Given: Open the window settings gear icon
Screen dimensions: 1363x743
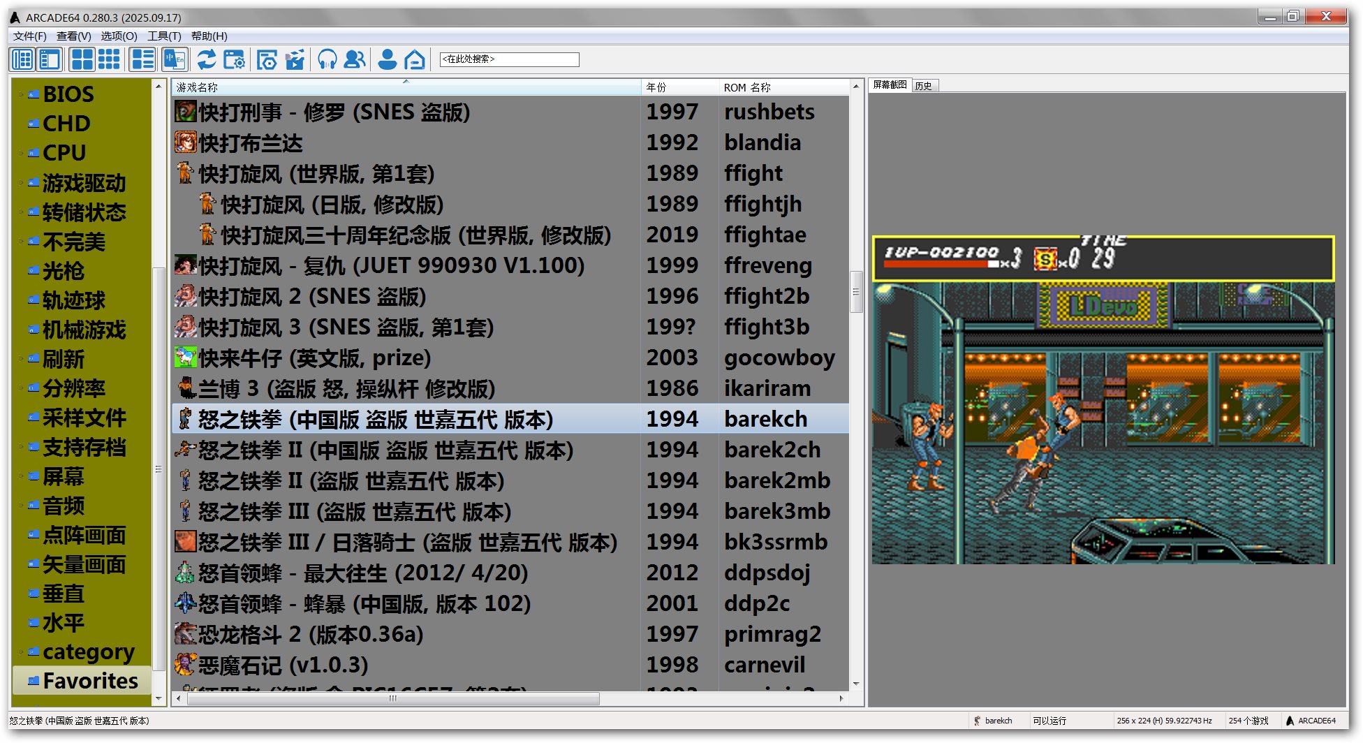Looking at the screenshot, I should 234,60.
